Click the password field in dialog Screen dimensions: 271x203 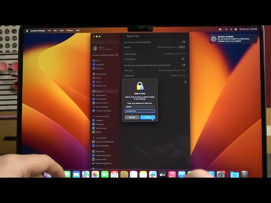tap(140, 111)
